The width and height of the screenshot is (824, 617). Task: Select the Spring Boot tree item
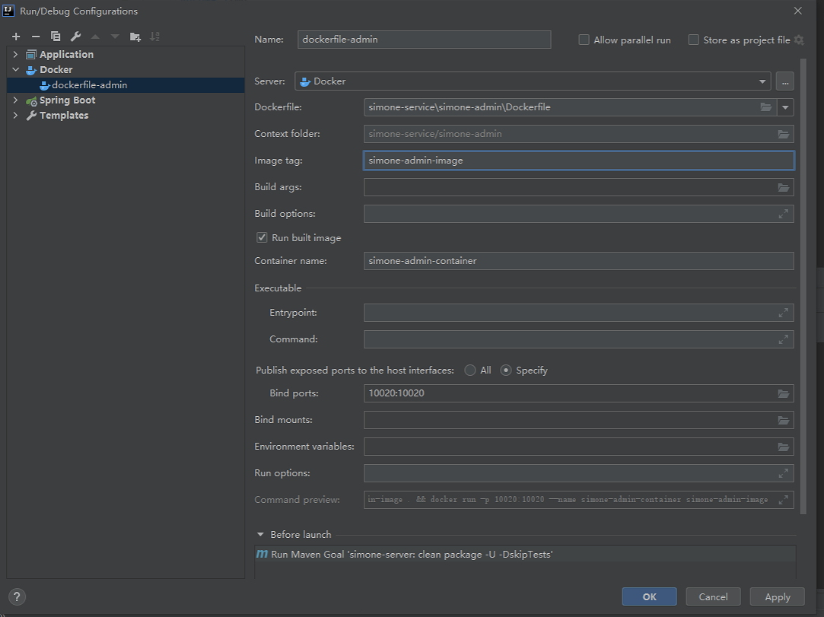click(x=126, y=100)
